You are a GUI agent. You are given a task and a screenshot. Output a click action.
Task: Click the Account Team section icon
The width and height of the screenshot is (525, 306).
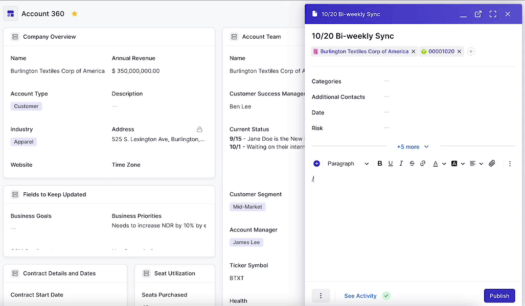coord(234,37)
